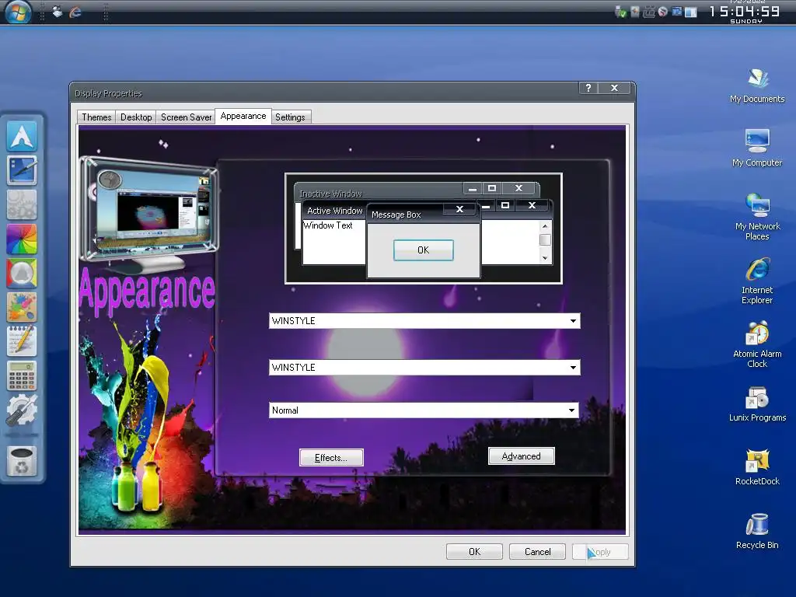Click OK in the Message Box preview

(424, 250)
